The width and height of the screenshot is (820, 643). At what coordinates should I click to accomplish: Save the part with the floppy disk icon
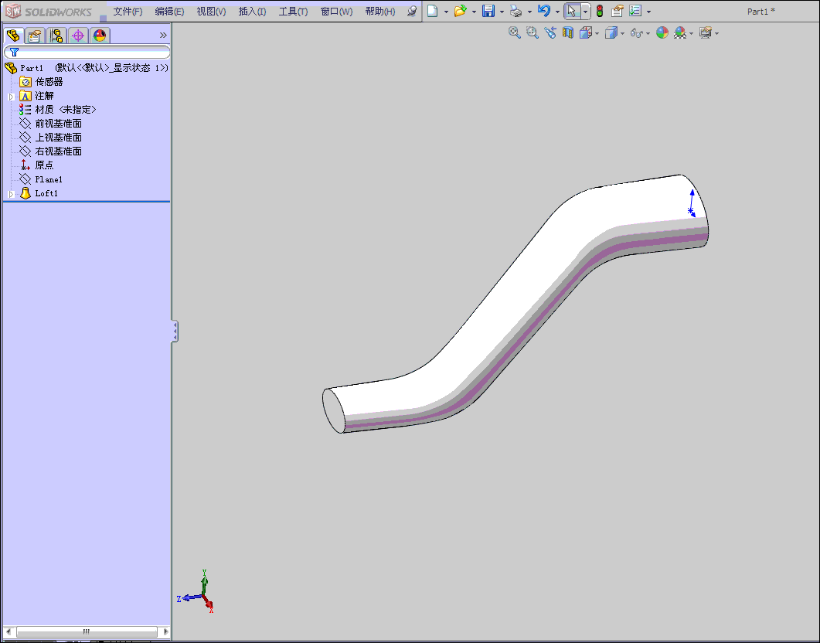488,11
